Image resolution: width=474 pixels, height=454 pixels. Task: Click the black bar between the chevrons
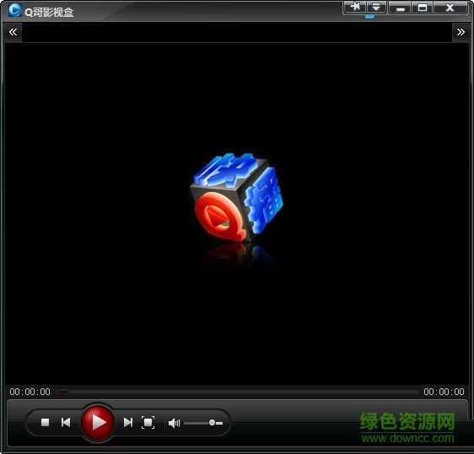(237, 32)
